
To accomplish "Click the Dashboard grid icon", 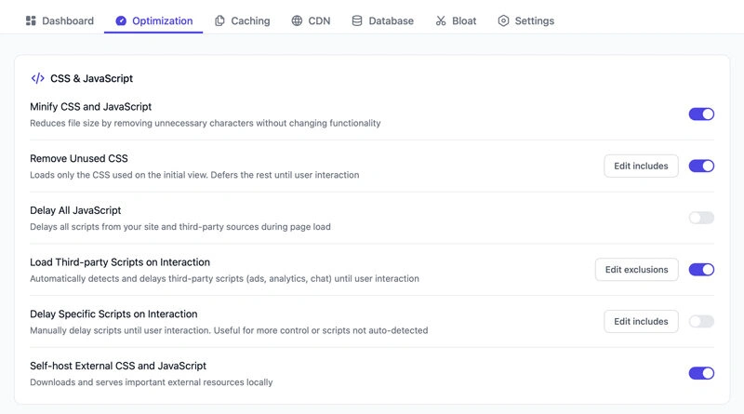I will click(31, 20).
